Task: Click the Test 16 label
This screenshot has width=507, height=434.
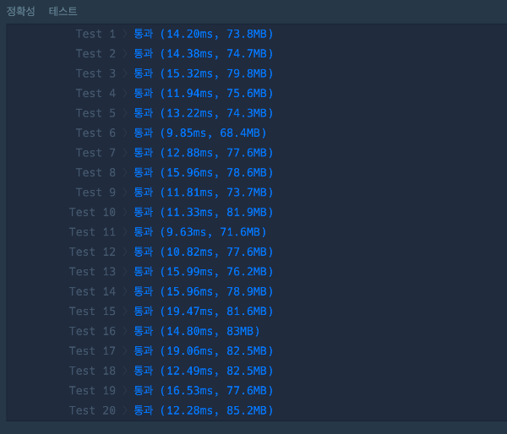Action: [92, 331]
